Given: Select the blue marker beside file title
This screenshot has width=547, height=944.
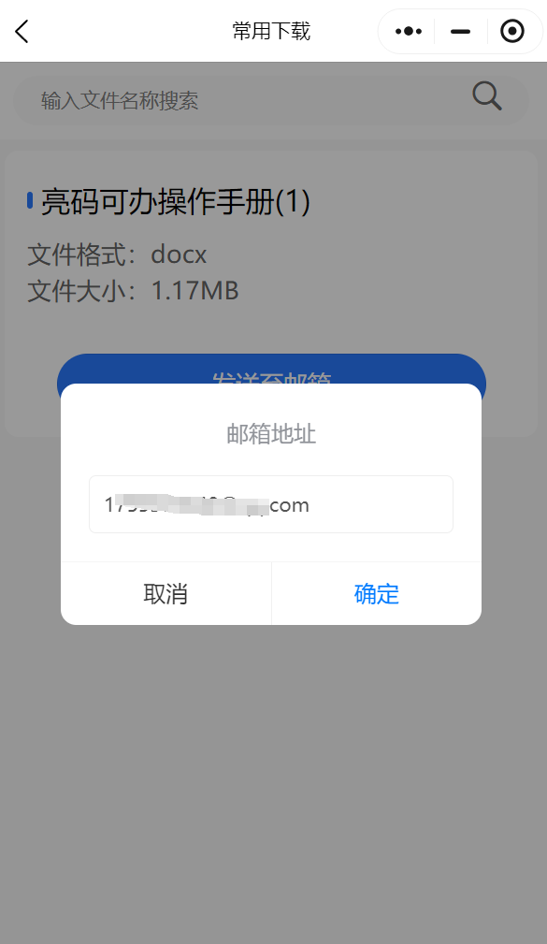Looking at the screenshot, I should click(x=30, y=200).
